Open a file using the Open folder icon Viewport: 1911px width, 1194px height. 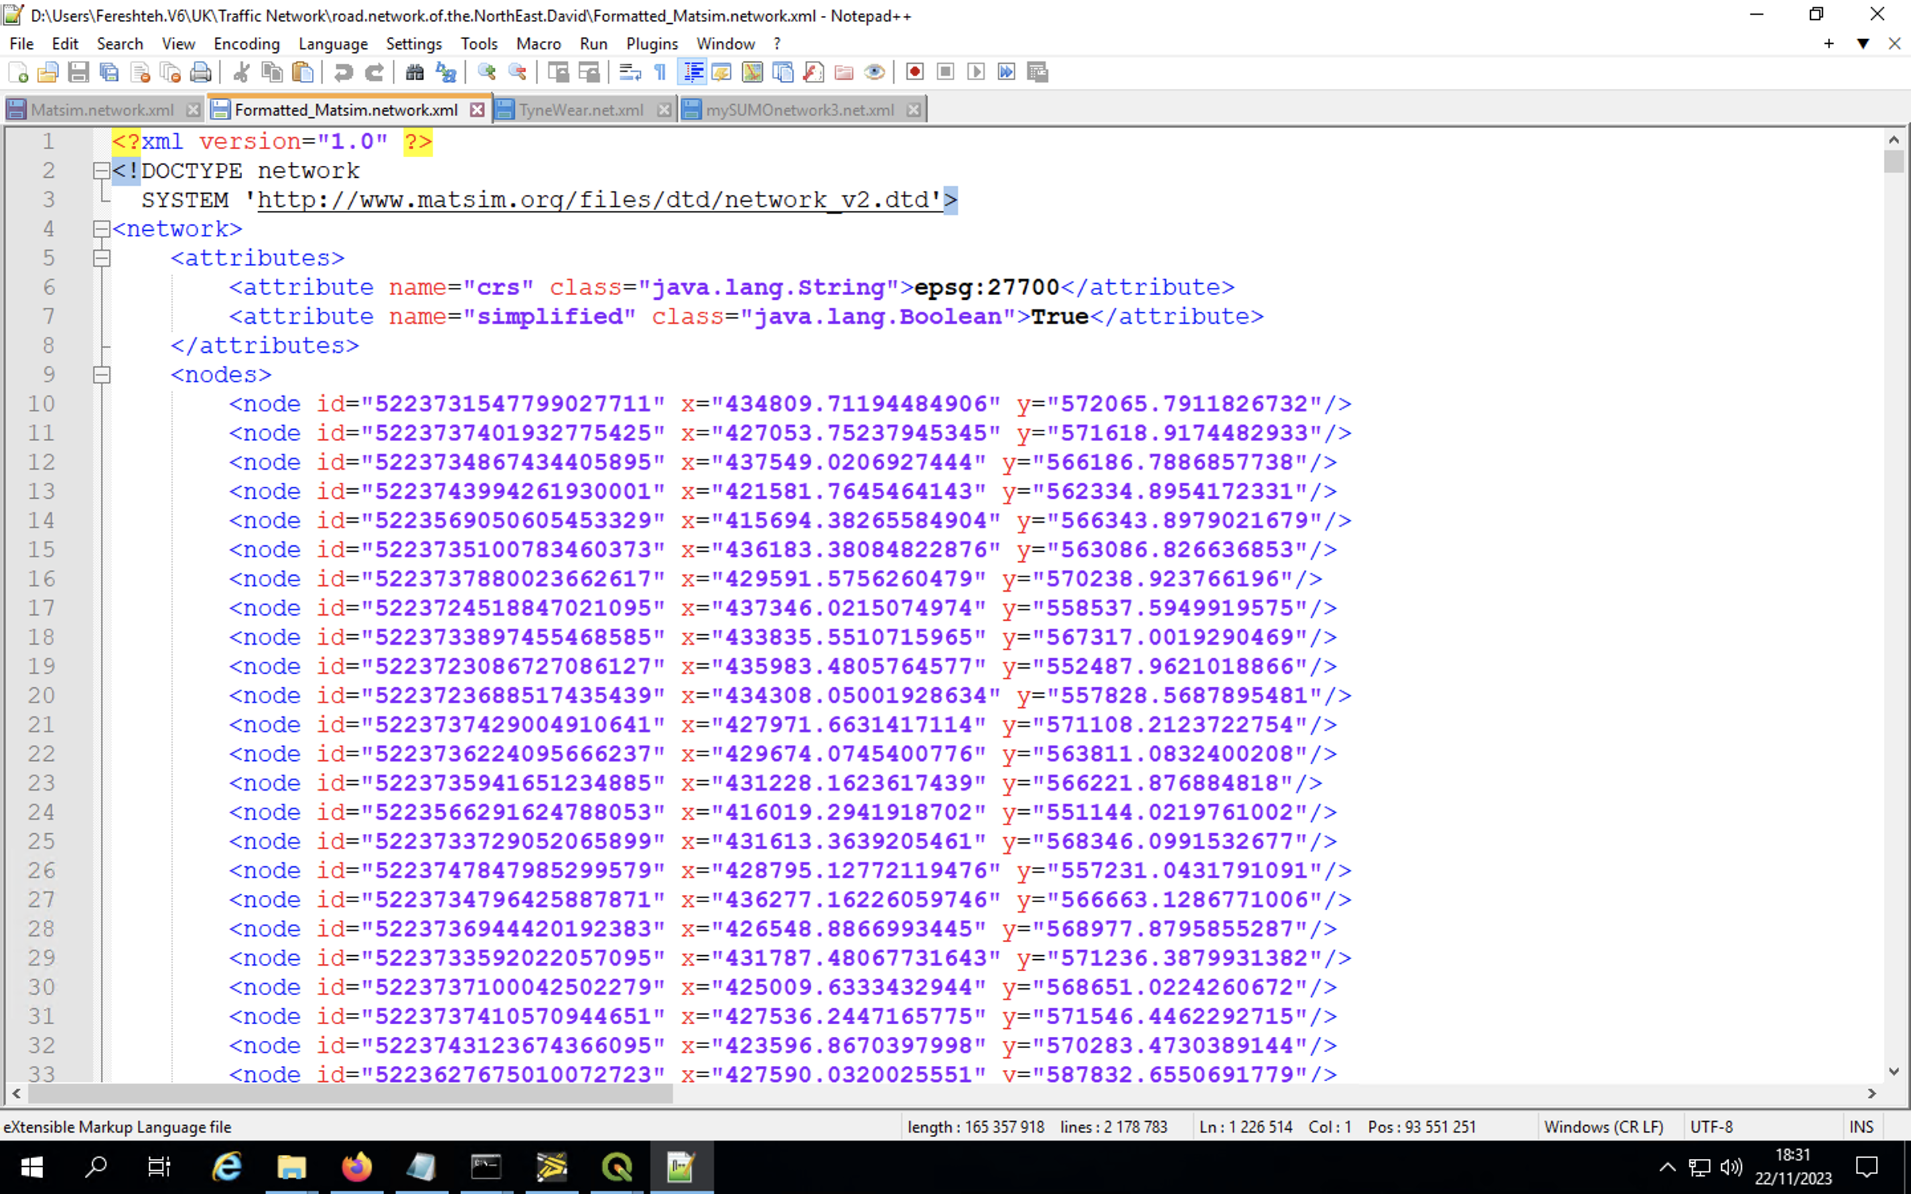(48, 72)
